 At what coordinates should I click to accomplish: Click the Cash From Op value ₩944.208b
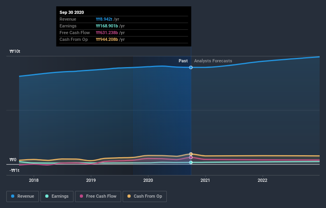point(107,39)
